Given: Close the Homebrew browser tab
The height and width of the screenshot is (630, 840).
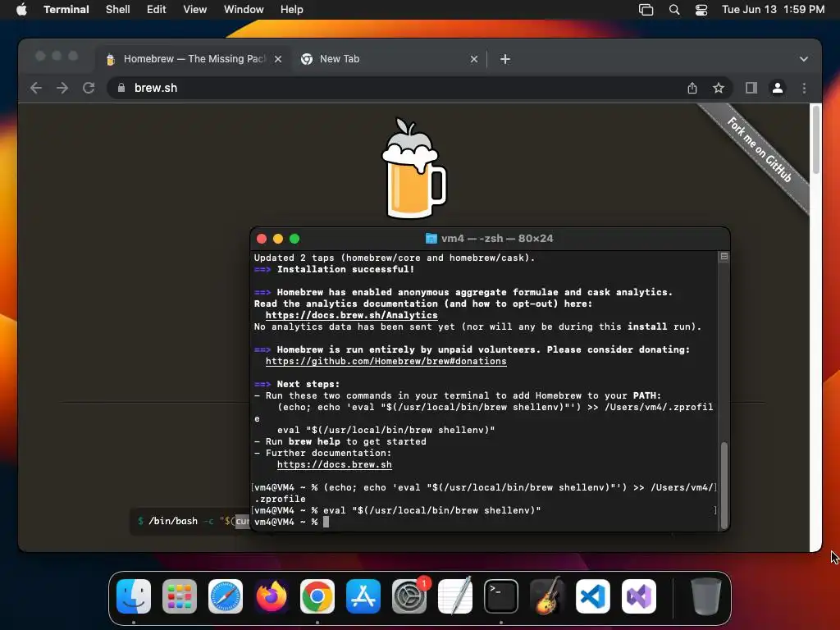Looking at the screenshot, I should (278, 59).
